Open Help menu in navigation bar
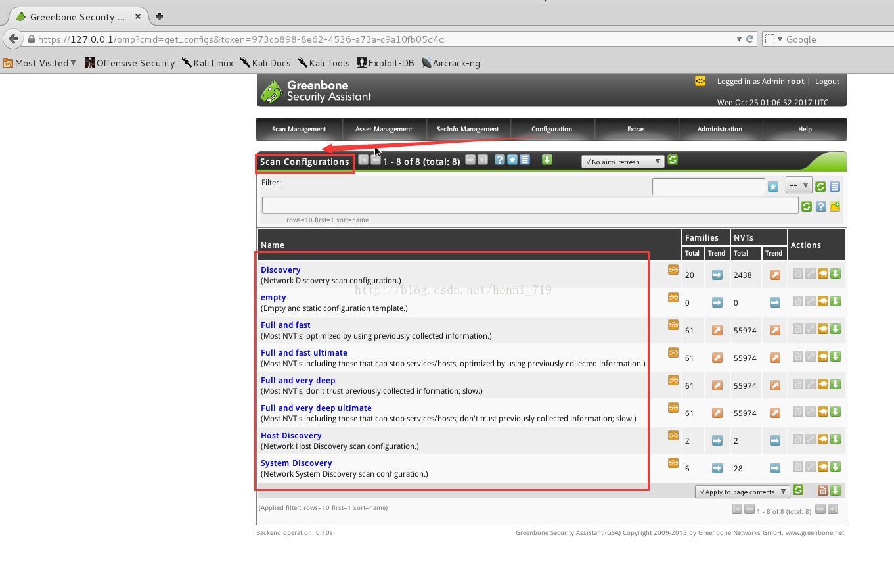The height and width of the screenshot is (566, 894). (805, 129)
